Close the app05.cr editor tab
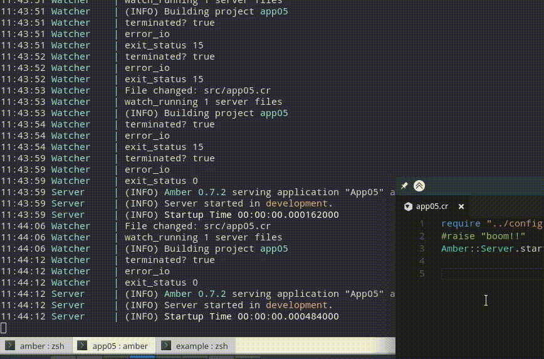544x359 pixels. click(461, 206)
